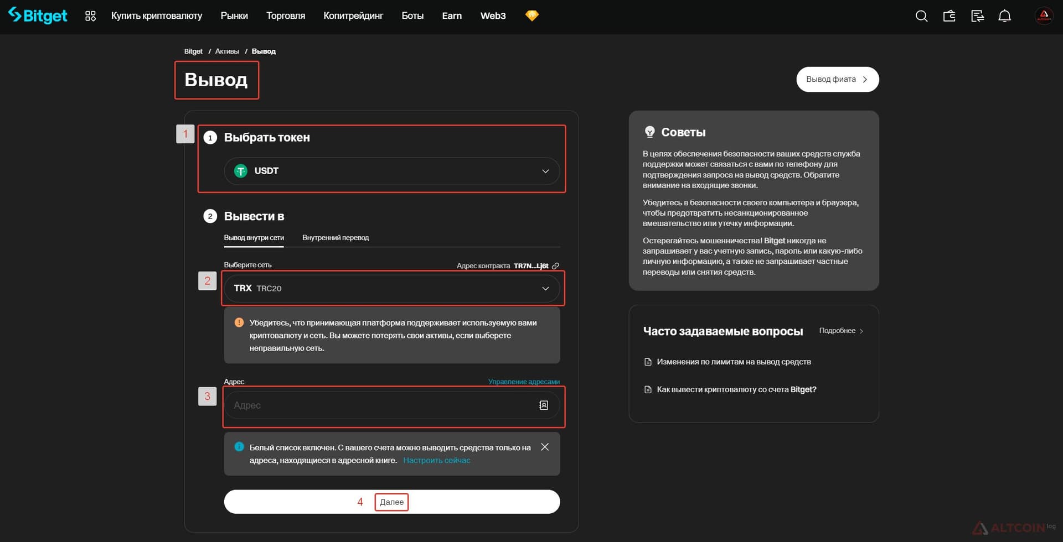
Task: Open Изменения по лимитам на вывод средств
Action: point(734,362)
